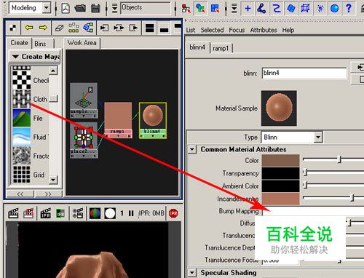Click the node list scroll up arrow
364x278 pixels.
click(53, 71)
